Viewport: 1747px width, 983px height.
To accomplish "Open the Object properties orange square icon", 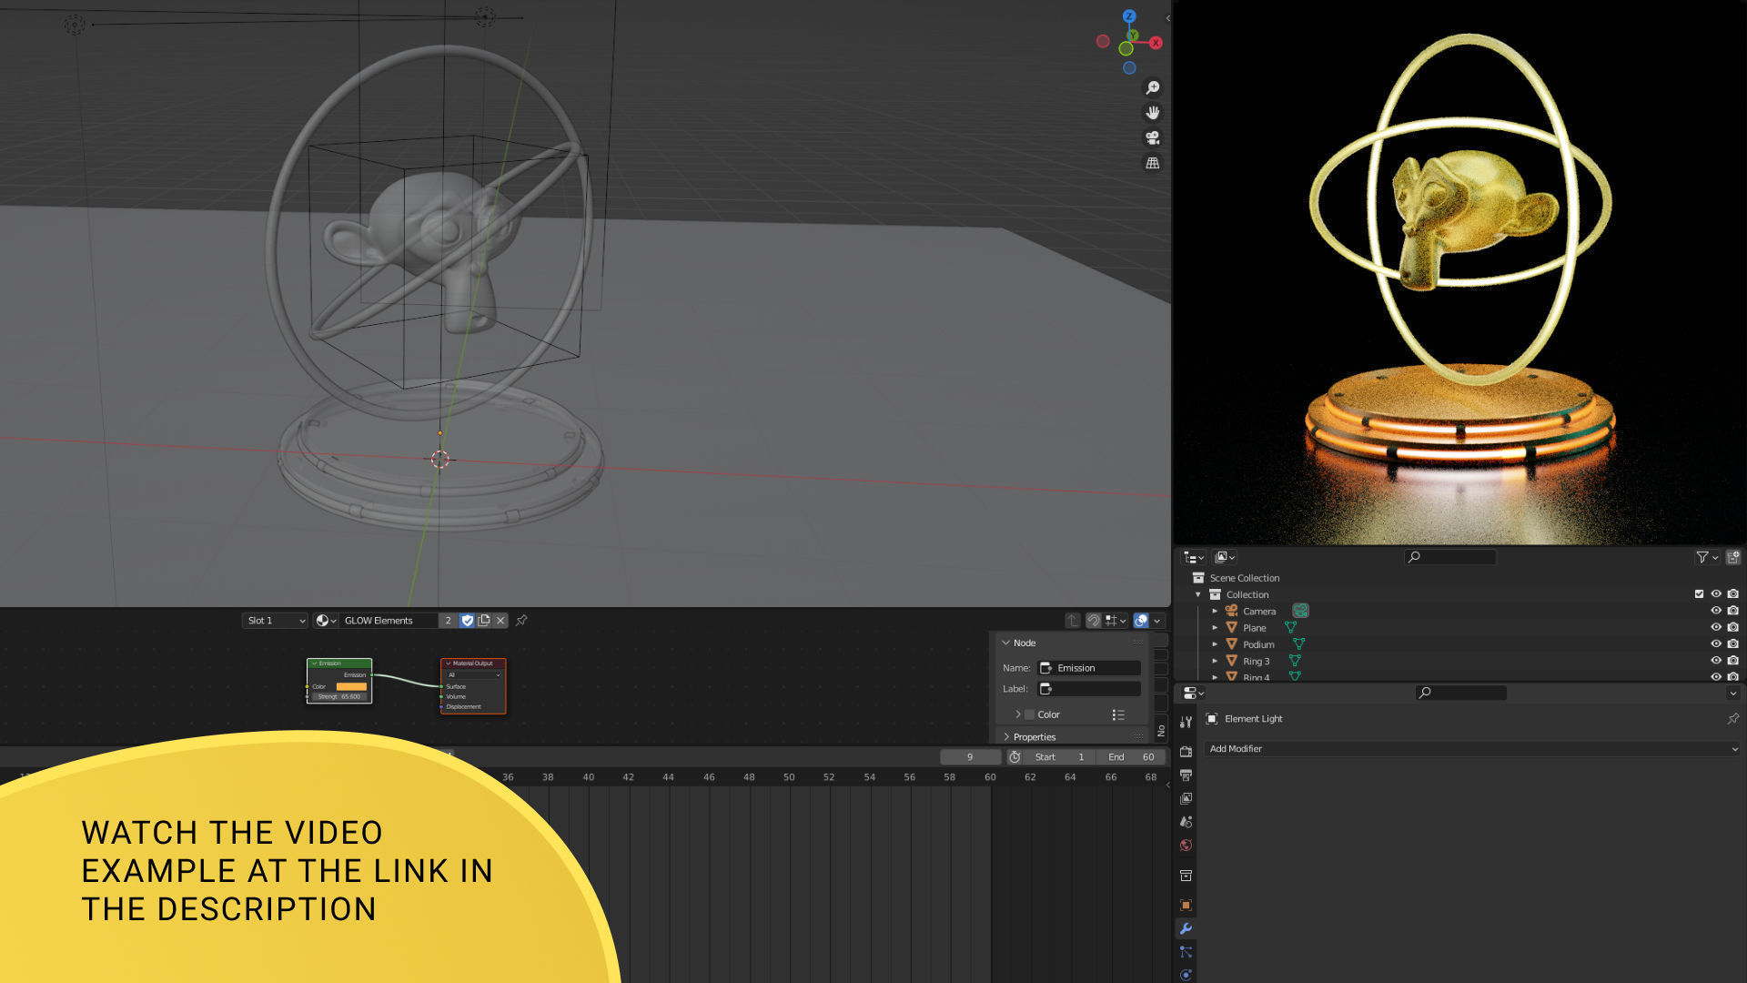I will pyautogui.click(x=1186, y=905).
